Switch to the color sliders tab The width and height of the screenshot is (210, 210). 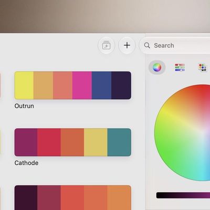[x=180, y=67]
